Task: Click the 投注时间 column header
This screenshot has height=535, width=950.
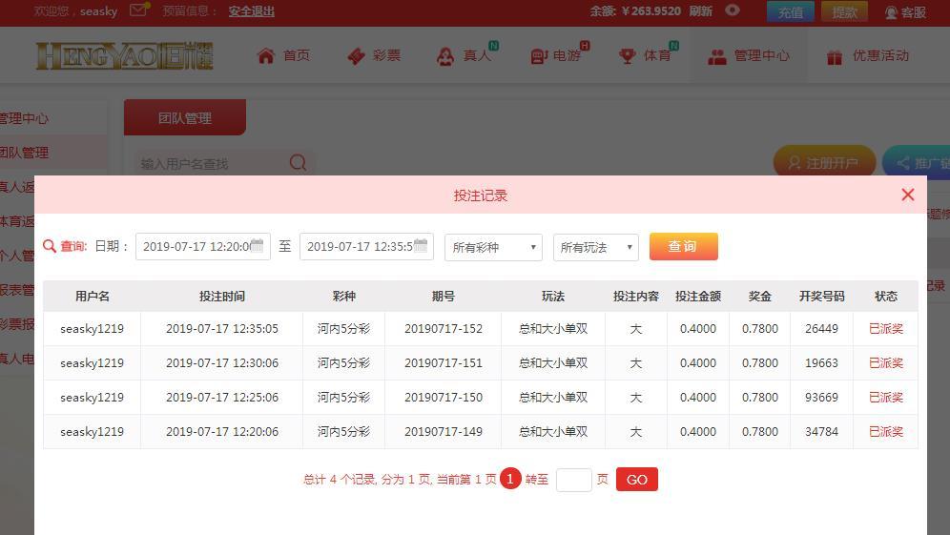Action: coord(221,297)
